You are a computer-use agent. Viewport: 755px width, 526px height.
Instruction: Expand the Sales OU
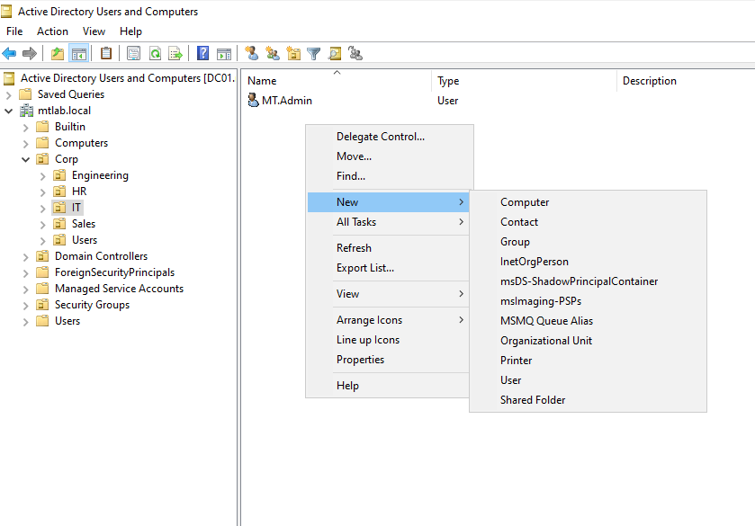42,224
